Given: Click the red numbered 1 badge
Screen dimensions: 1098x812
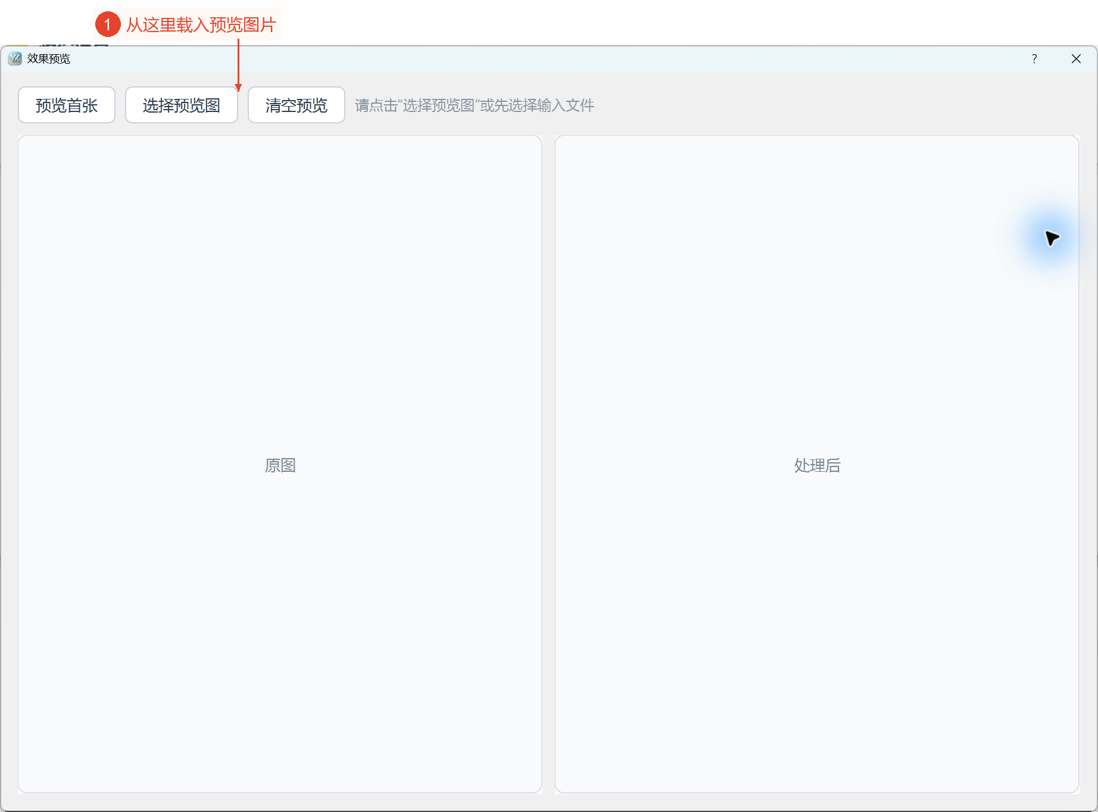Looking at the screenshot, I should point(108,24).
